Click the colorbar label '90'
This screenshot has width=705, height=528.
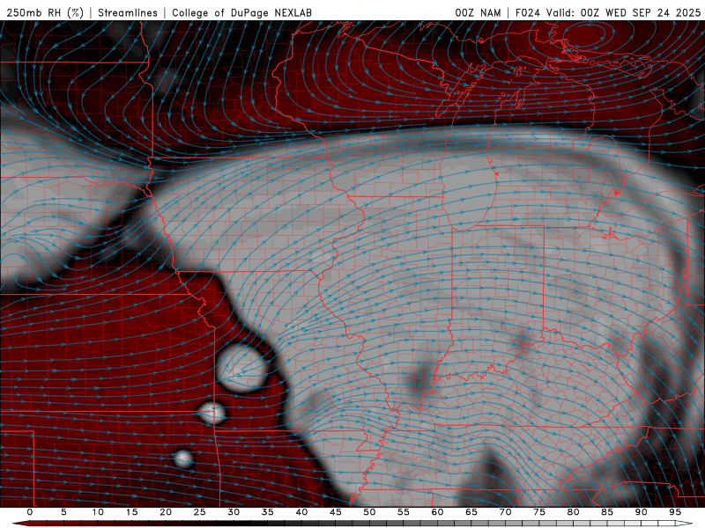tap(642, 512)
